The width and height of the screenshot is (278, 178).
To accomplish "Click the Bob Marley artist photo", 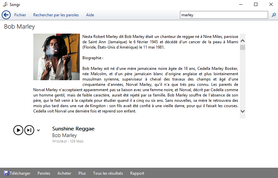I will [56, 57].
